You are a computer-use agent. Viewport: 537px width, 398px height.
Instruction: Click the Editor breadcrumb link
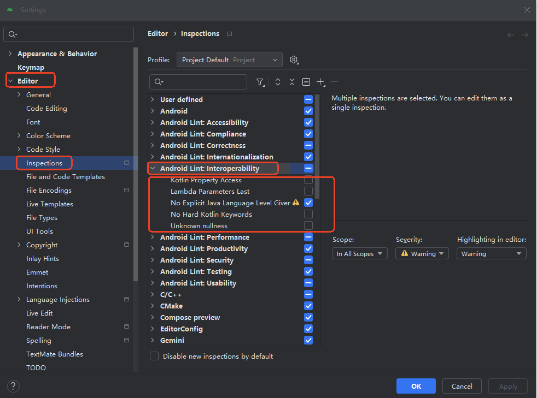click(x=157, y=33)
